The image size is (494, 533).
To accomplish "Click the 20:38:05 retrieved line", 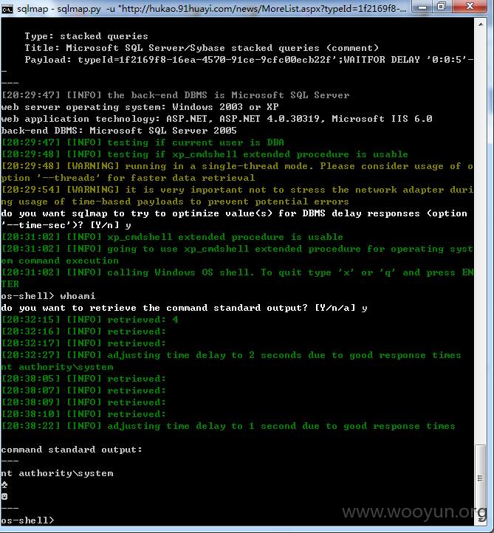I will (83, 379).
